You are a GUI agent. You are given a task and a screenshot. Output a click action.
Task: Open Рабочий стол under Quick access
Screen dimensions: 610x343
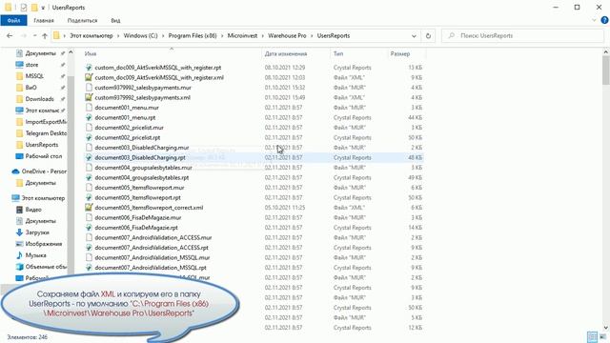pyautogui.click(x=43, y=156)
